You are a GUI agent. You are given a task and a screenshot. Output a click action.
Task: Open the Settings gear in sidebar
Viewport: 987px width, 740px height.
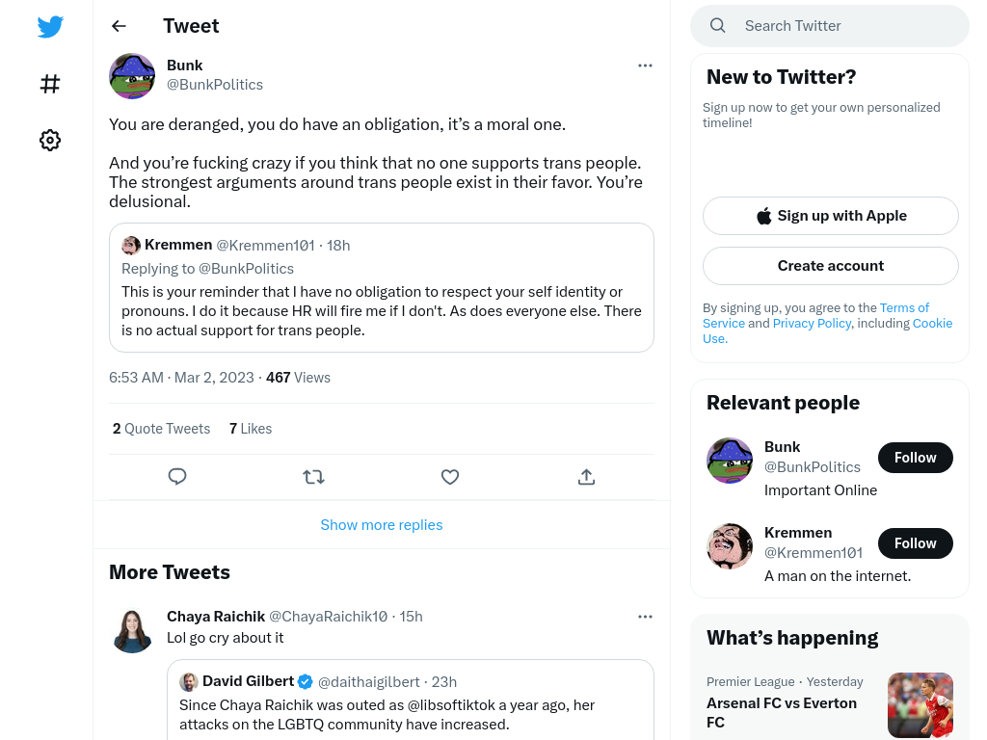click(x=50, y=141)
